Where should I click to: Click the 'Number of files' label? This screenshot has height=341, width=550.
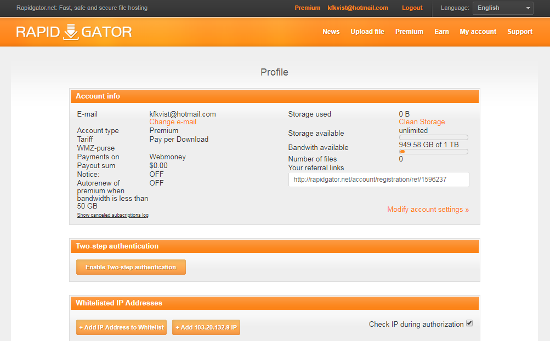click(312, 159)
